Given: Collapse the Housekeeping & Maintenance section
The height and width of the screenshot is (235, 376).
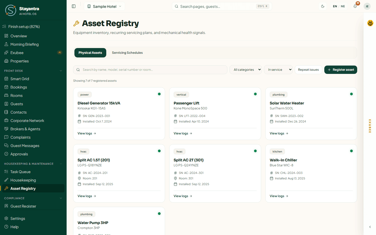Looking at the screenshot, I should tap(33, 164).
